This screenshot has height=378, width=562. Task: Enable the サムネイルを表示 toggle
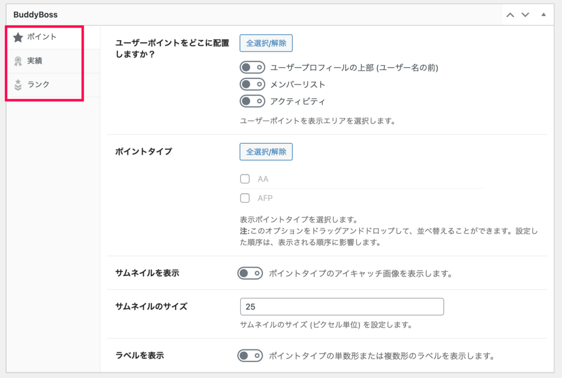[250, 273]
